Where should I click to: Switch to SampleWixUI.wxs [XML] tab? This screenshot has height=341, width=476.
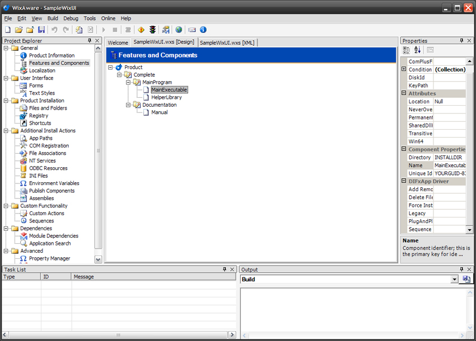227,42
